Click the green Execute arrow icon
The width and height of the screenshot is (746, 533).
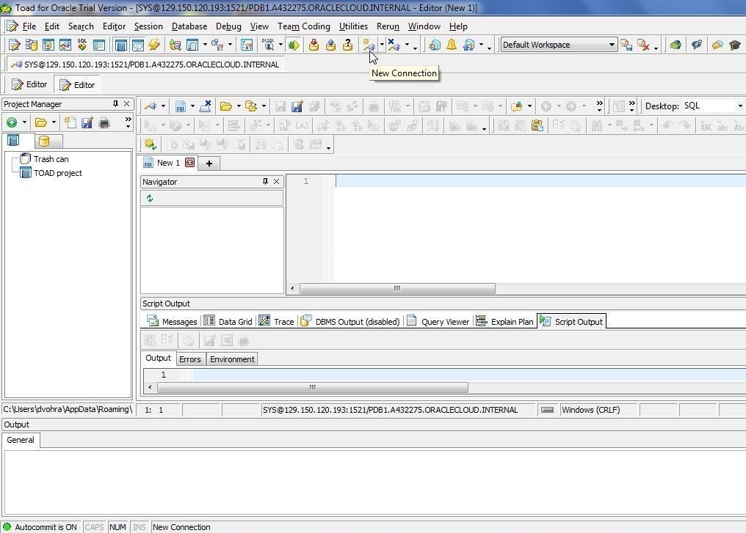(294, 45)
